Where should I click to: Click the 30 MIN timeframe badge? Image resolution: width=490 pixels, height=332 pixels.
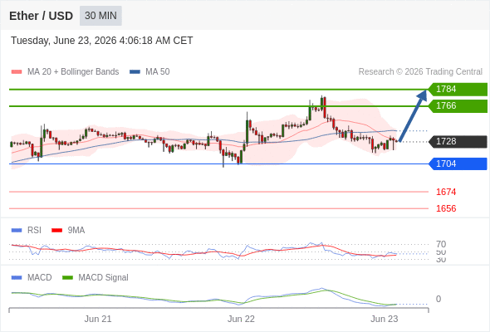point(100,16)
